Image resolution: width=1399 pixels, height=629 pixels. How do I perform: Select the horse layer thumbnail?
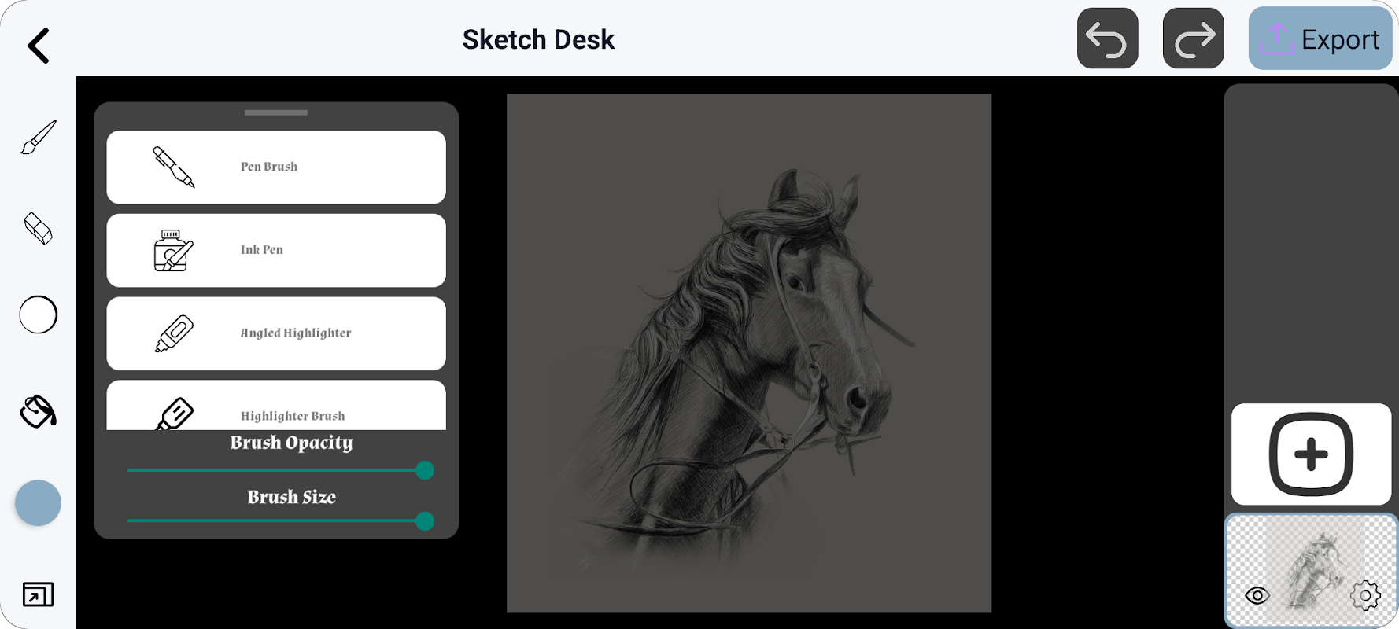coord(1311,571)
